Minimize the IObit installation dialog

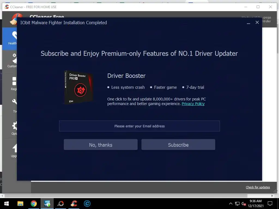[x=248, y=23]
